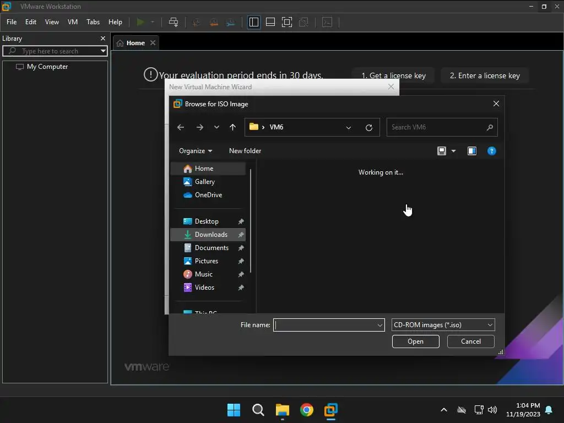
Task: Click the manage snapshots toolbar icon
Action: point(231,22)
